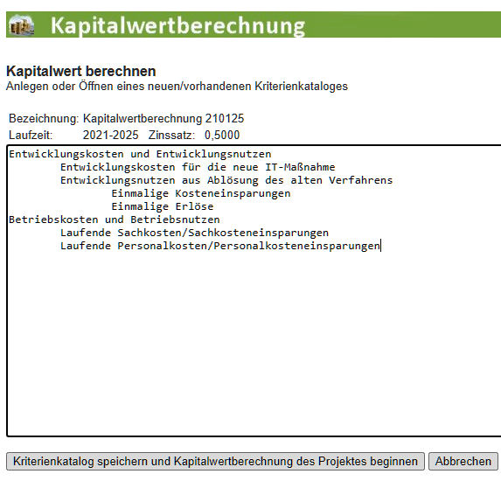Click the Kapitalwertberechnung header title
The image size is (501, 481).
(x=178, y=25)
